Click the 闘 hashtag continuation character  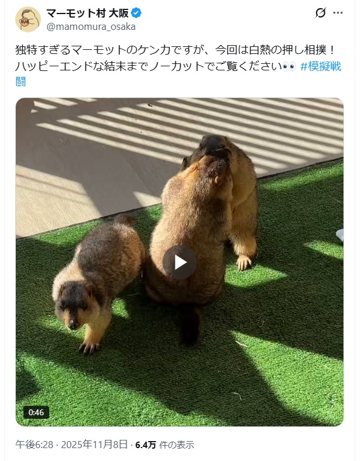point(20,82)
